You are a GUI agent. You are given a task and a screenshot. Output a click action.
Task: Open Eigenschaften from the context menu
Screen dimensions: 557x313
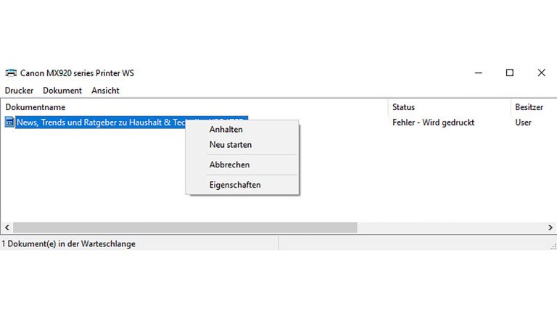[235, 185]
